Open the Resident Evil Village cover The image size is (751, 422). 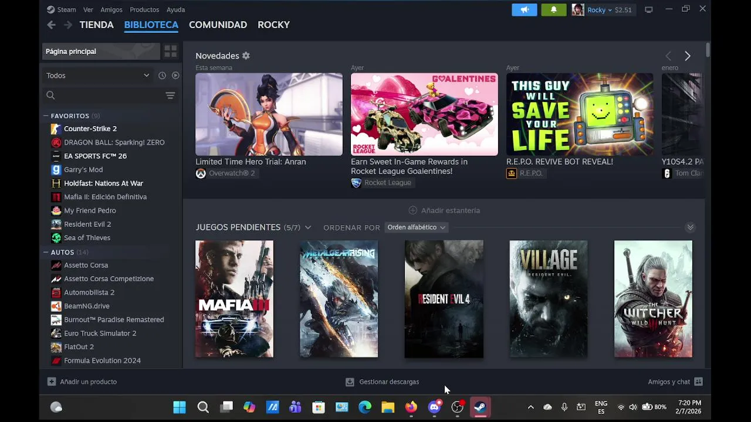click(548, 299)
